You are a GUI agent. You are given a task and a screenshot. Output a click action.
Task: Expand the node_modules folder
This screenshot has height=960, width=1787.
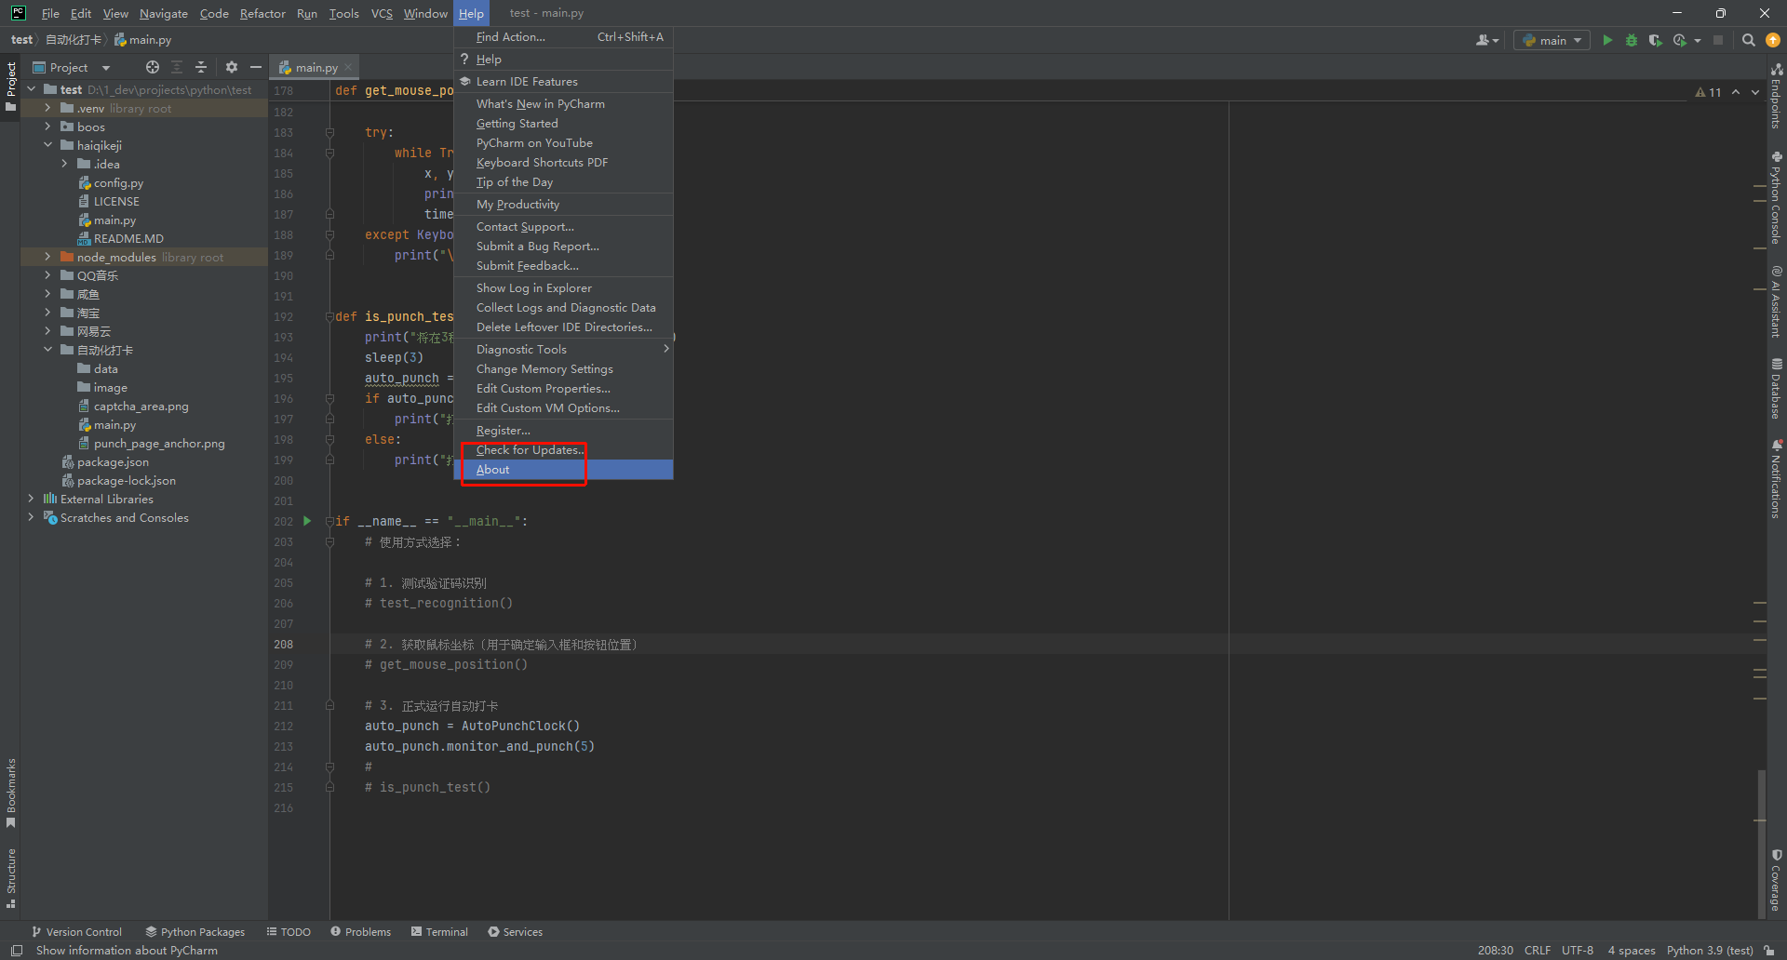pyautogui.click(x=47, y=257)
